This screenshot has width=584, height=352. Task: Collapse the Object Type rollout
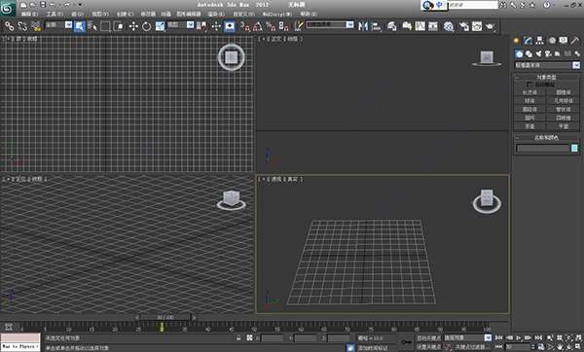click(x=547, y=77)
